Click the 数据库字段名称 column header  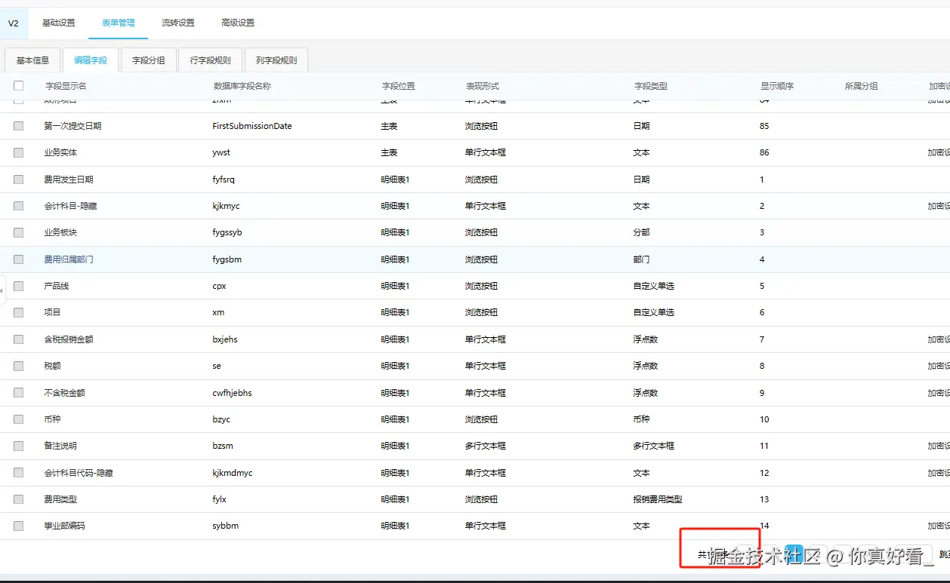tap(242, 86)
